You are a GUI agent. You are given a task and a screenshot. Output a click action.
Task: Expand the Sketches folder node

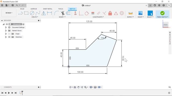click(6, 37)
